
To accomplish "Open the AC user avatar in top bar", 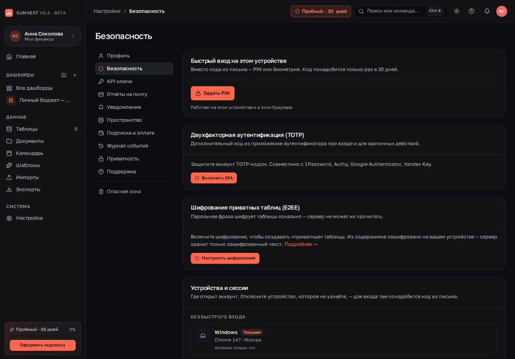I will pyautogui.click(x=502, y=11).
